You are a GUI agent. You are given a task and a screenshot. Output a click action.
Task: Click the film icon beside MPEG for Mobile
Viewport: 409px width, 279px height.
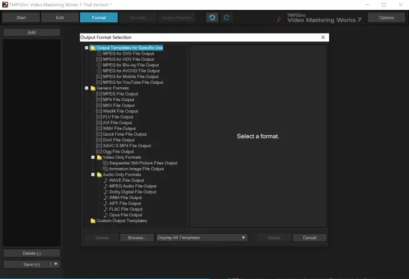99,76
